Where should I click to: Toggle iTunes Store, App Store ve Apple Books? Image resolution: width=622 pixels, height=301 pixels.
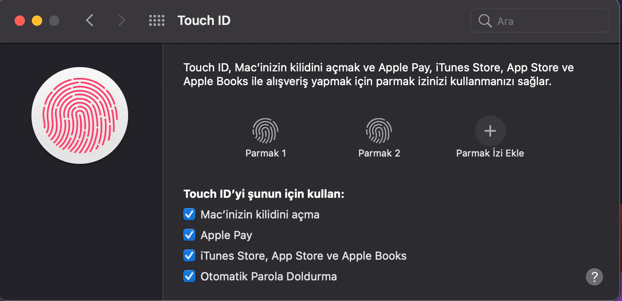pyautogui.click(x=189, y=255)
